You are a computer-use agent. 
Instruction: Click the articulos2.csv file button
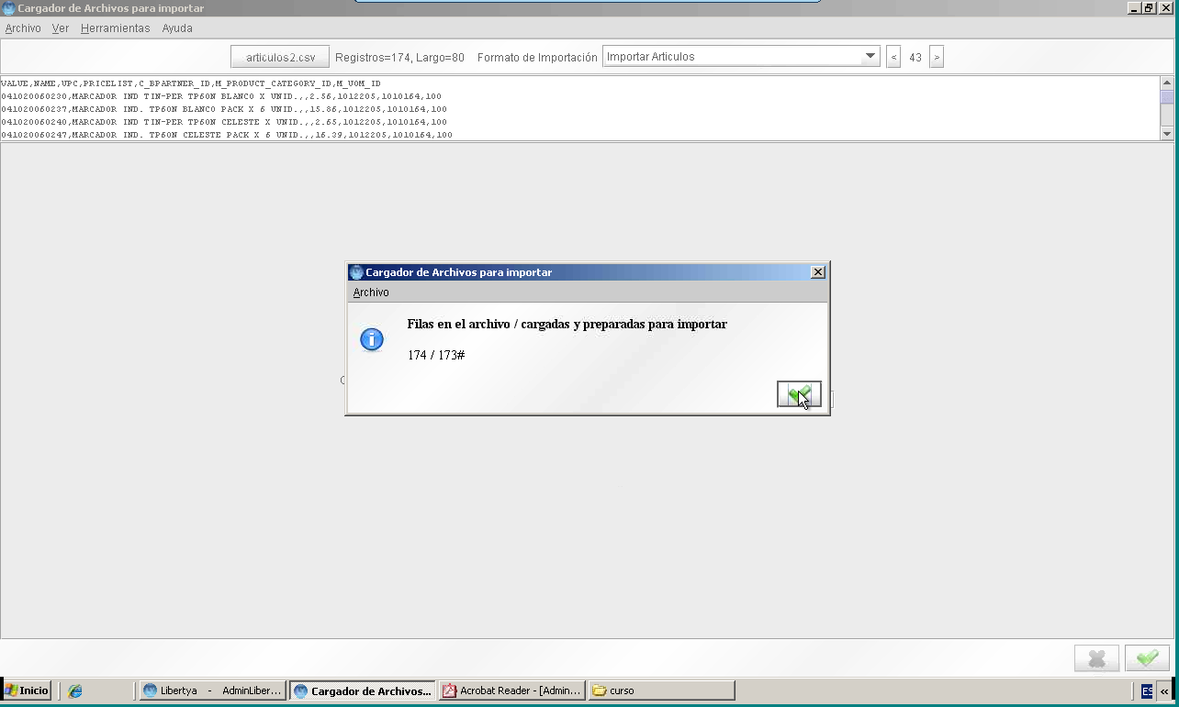[x=280, y=57]
